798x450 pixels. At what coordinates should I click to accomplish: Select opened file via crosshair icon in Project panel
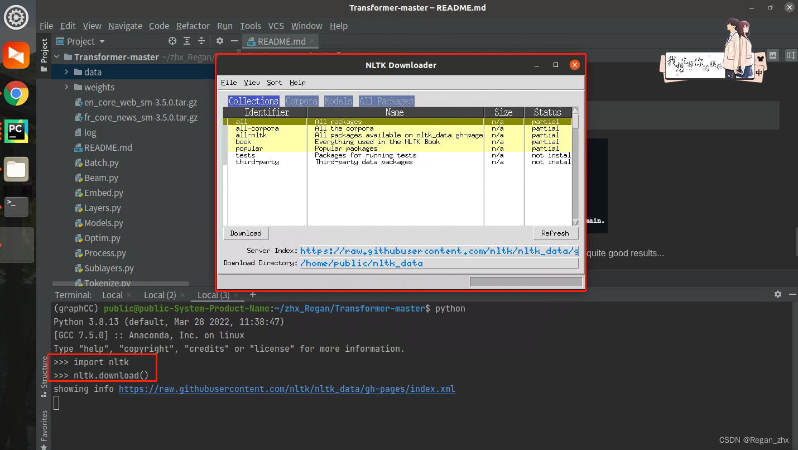point(172,41)
